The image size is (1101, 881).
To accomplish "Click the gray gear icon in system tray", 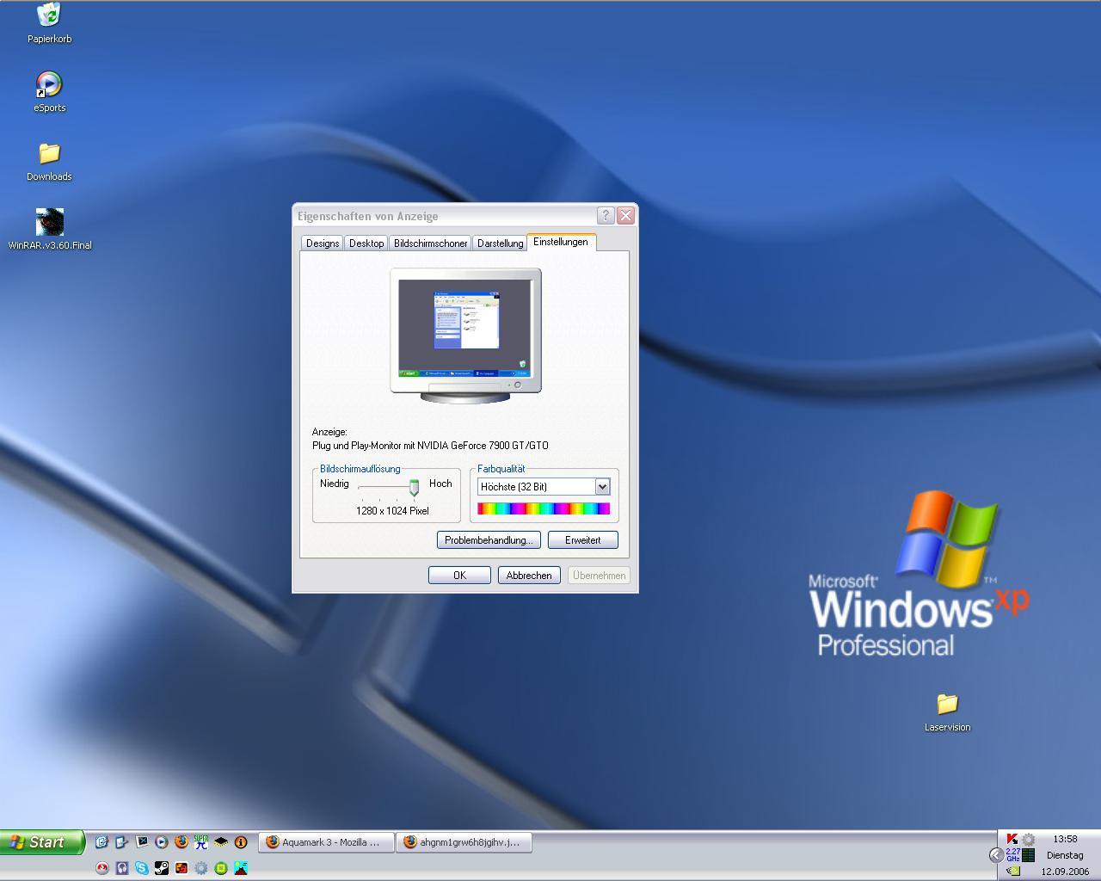I will click(x=1029, y=839).
